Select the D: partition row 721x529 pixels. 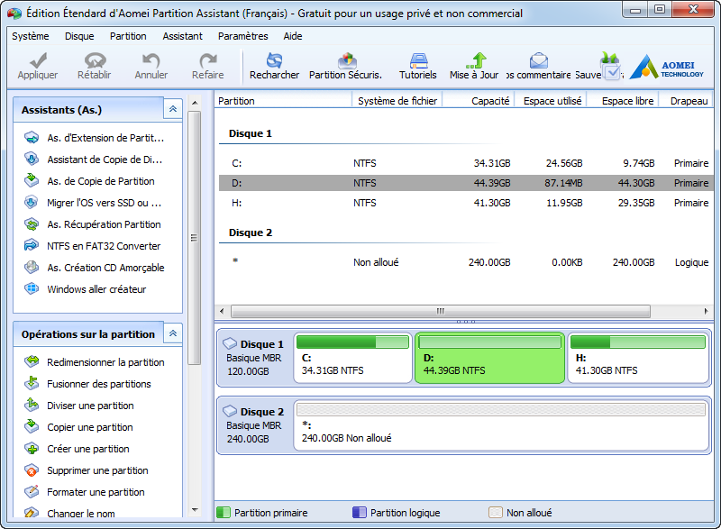466,183
